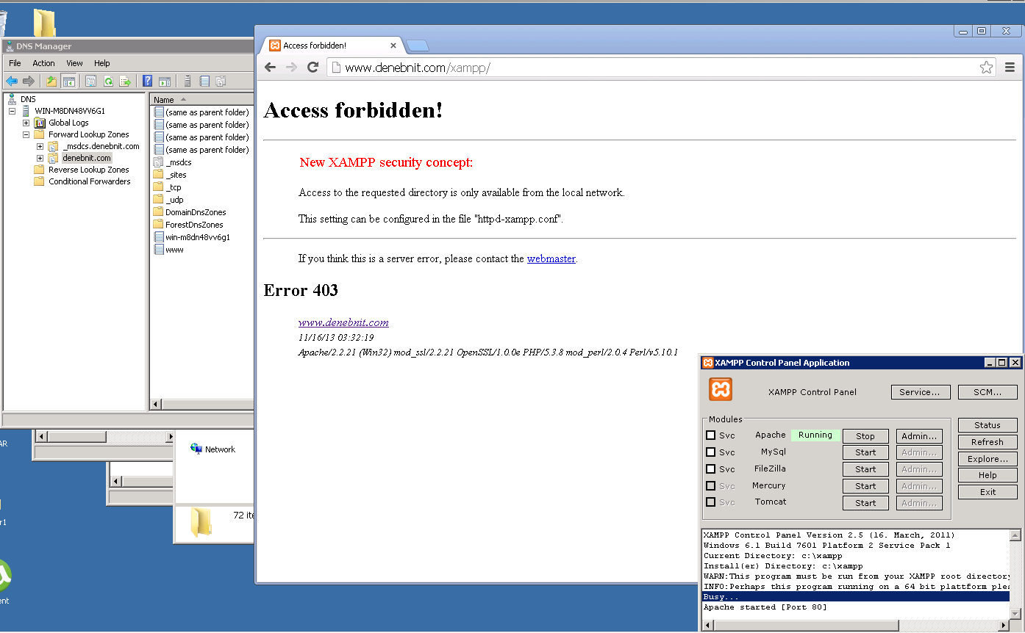Click the folder icon on the desktop top-left
Screen dimensions: 1025x633
(x=45, y=23)
